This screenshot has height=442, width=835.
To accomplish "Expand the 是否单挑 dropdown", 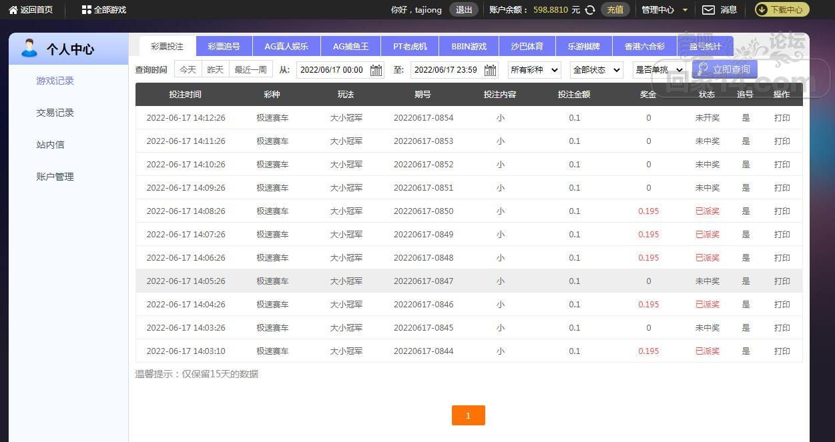I will pos(659,70).
